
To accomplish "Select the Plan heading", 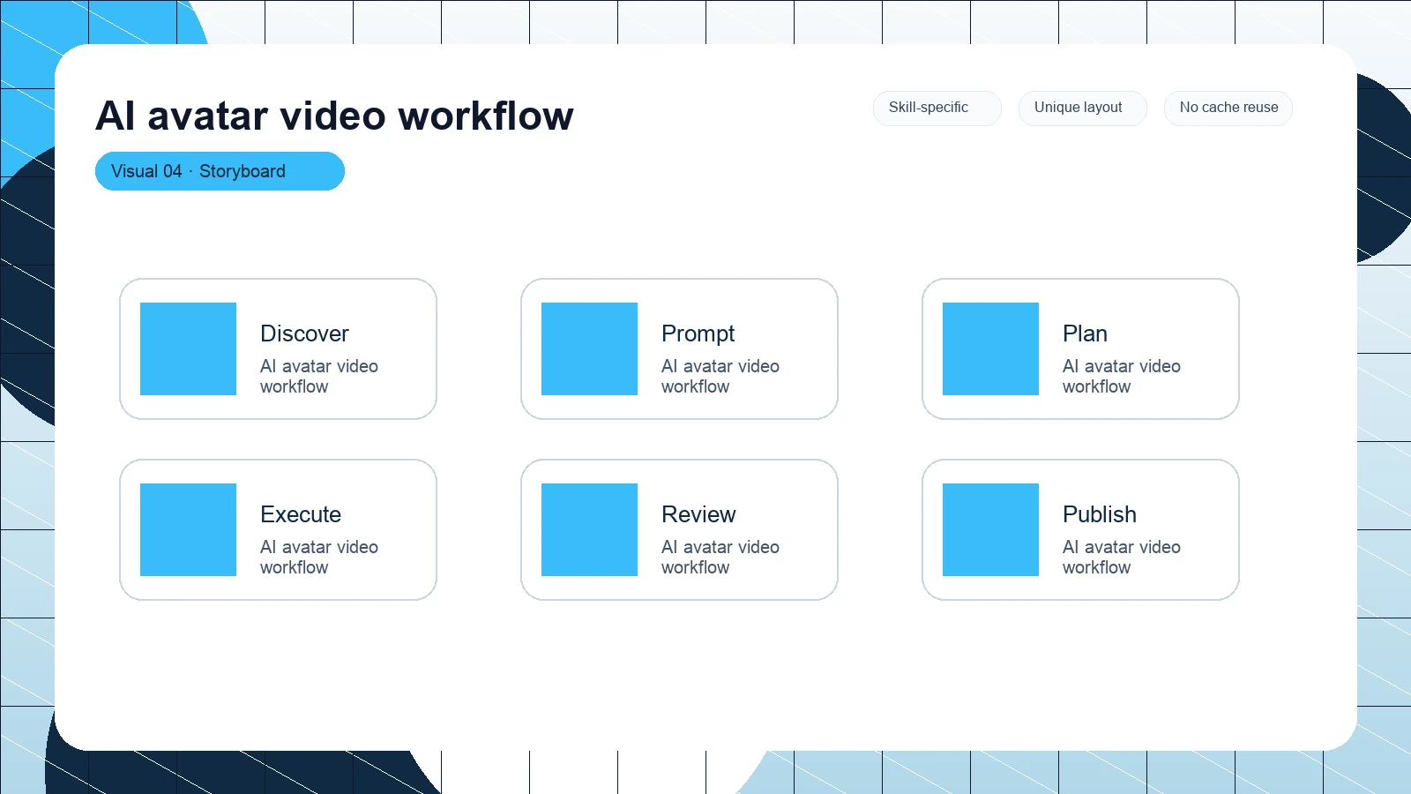I will (x=1085, y=333).
